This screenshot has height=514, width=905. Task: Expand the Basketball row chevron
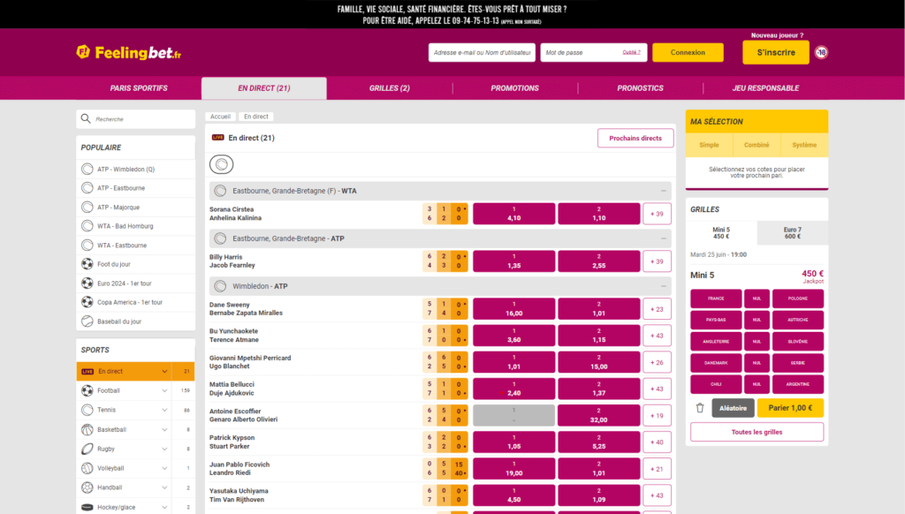click(164, 430)
